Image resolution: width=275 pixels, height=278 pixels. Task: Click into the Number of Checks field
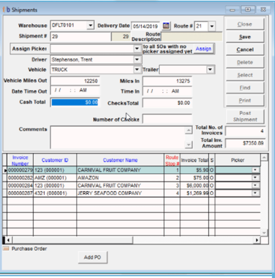tap(167, 119)
